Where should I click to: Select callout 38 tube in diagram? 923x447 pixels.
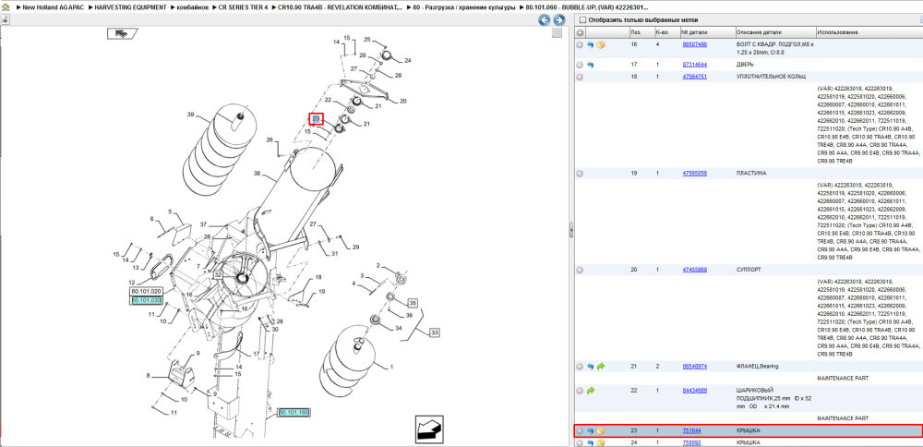(x=257, y=174)
